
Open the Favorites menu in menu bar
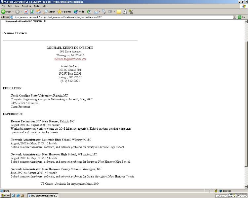[26, 6]
